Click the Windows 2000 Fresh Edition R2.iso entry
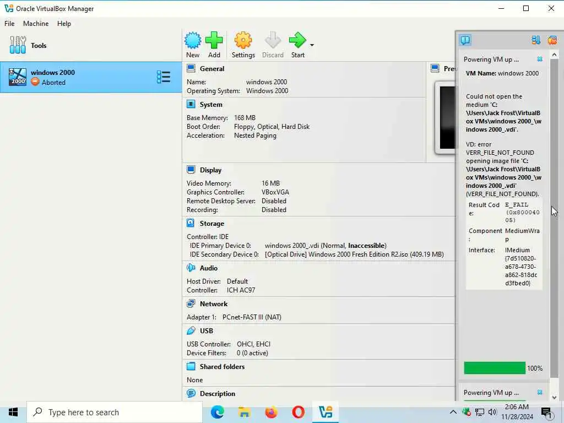 click(x=354, y=254)
